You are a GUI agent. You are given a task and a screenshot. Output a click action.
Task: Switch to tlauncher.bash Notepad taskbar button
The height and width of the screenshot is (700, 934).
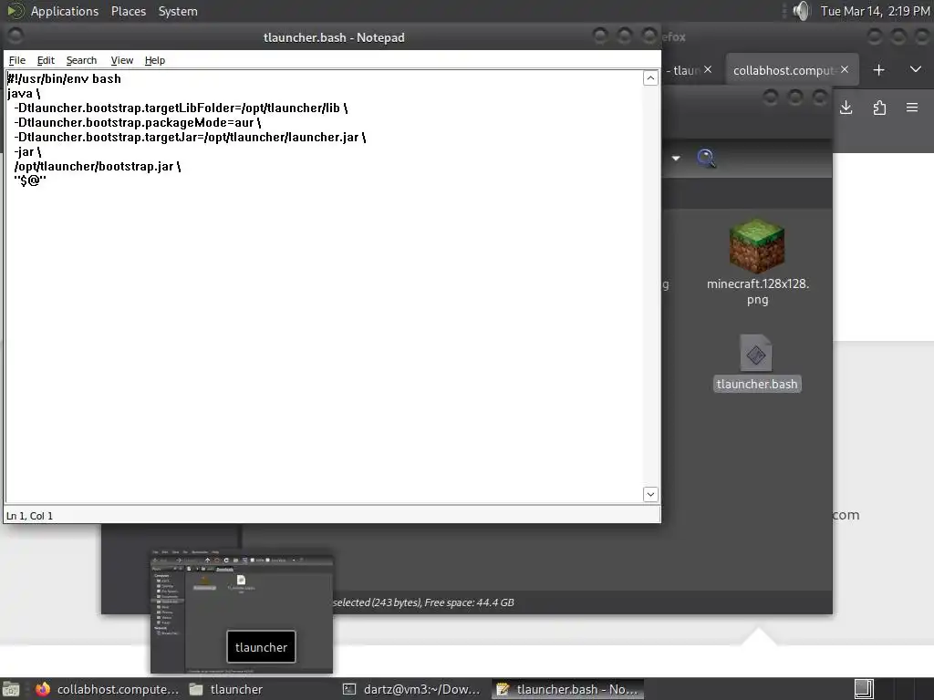click(568, 689)
